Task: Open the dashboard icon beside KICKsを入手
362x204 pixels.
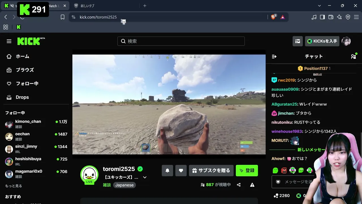Action: [298, 41]
